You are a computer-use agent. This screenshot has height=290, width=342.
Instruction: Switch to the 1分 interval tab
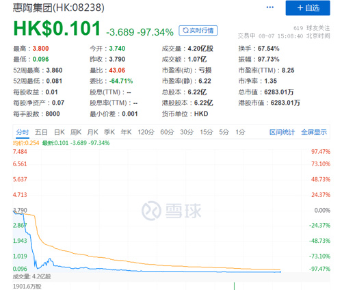point(240,132)
